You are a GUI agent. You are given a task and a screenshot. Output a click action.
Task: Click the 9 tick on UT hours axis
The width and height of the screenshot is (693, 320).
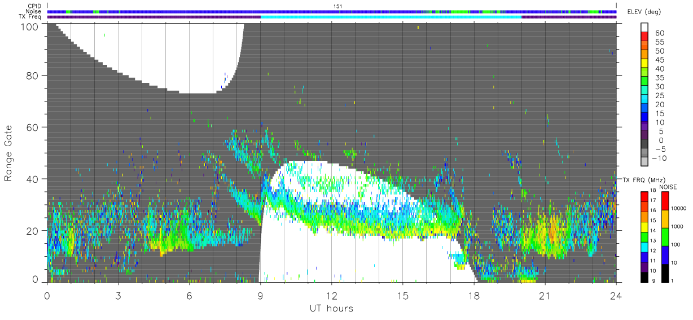[260, 295]
